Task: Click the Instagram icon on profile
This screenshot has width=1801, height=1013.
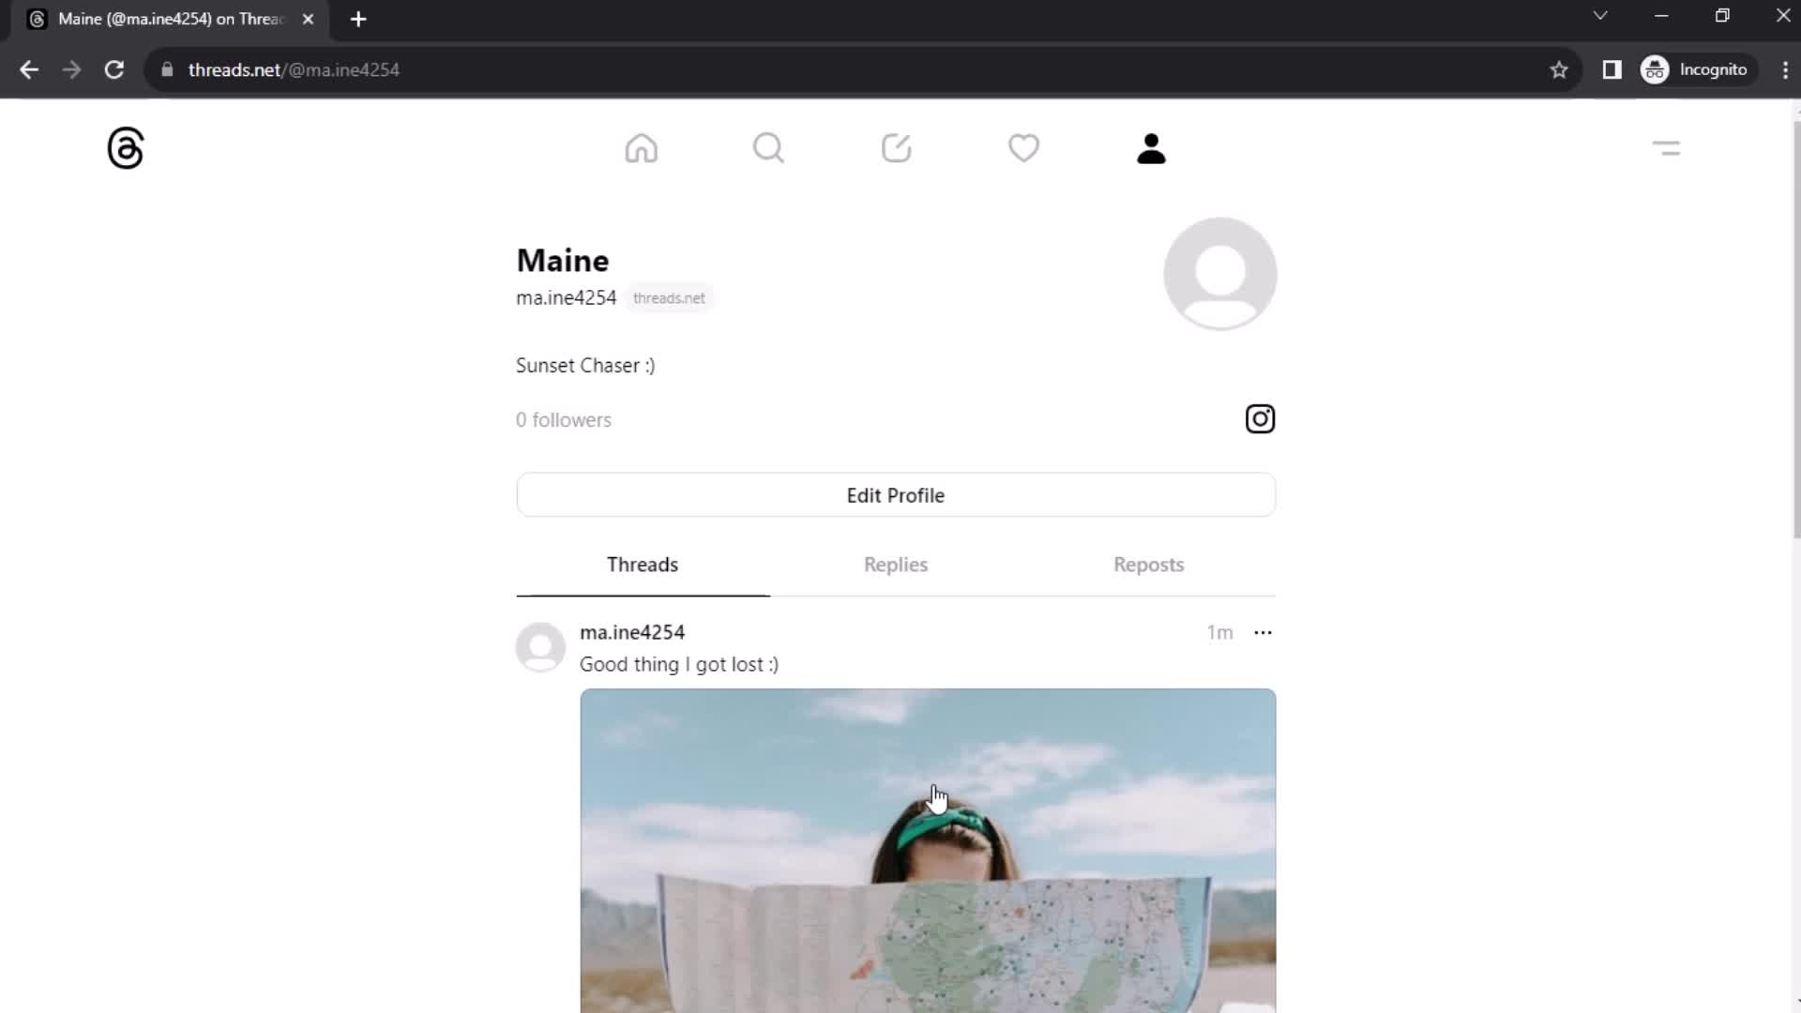Action: (x=1259, y=419)
